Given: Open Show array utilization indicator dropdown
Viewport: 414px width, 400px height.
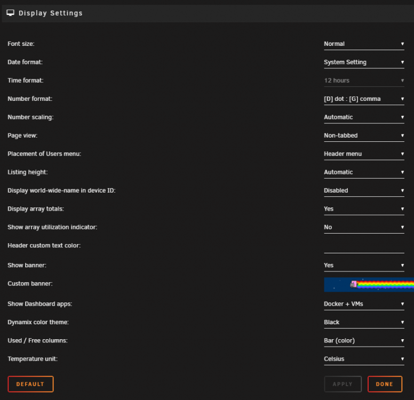Looking at the screenshot, I should [364, 227].
